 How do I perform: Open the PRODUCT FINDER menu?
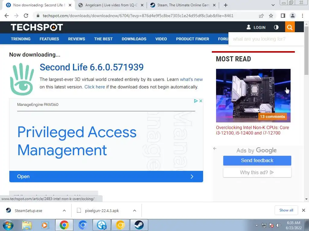pyautogui.click(x=193, y=39)
